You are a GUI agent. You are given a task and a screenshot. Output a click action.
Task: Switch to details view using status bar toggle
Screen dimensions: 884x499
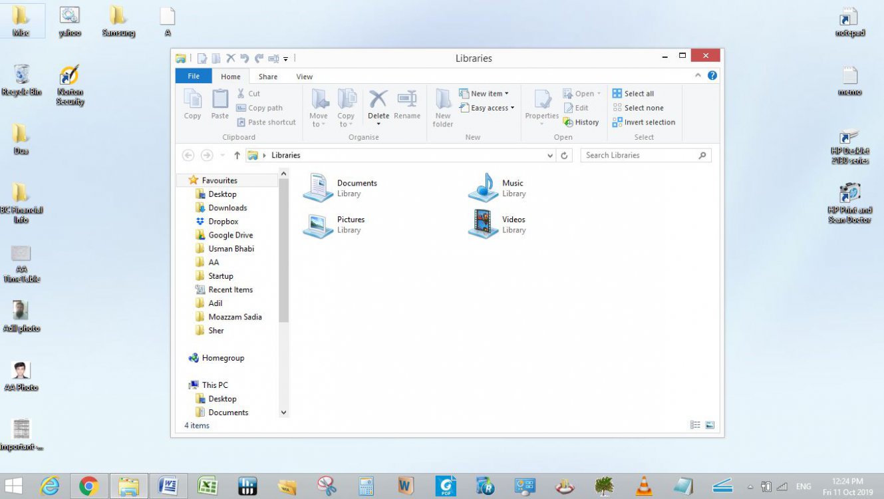pos(695,424)
